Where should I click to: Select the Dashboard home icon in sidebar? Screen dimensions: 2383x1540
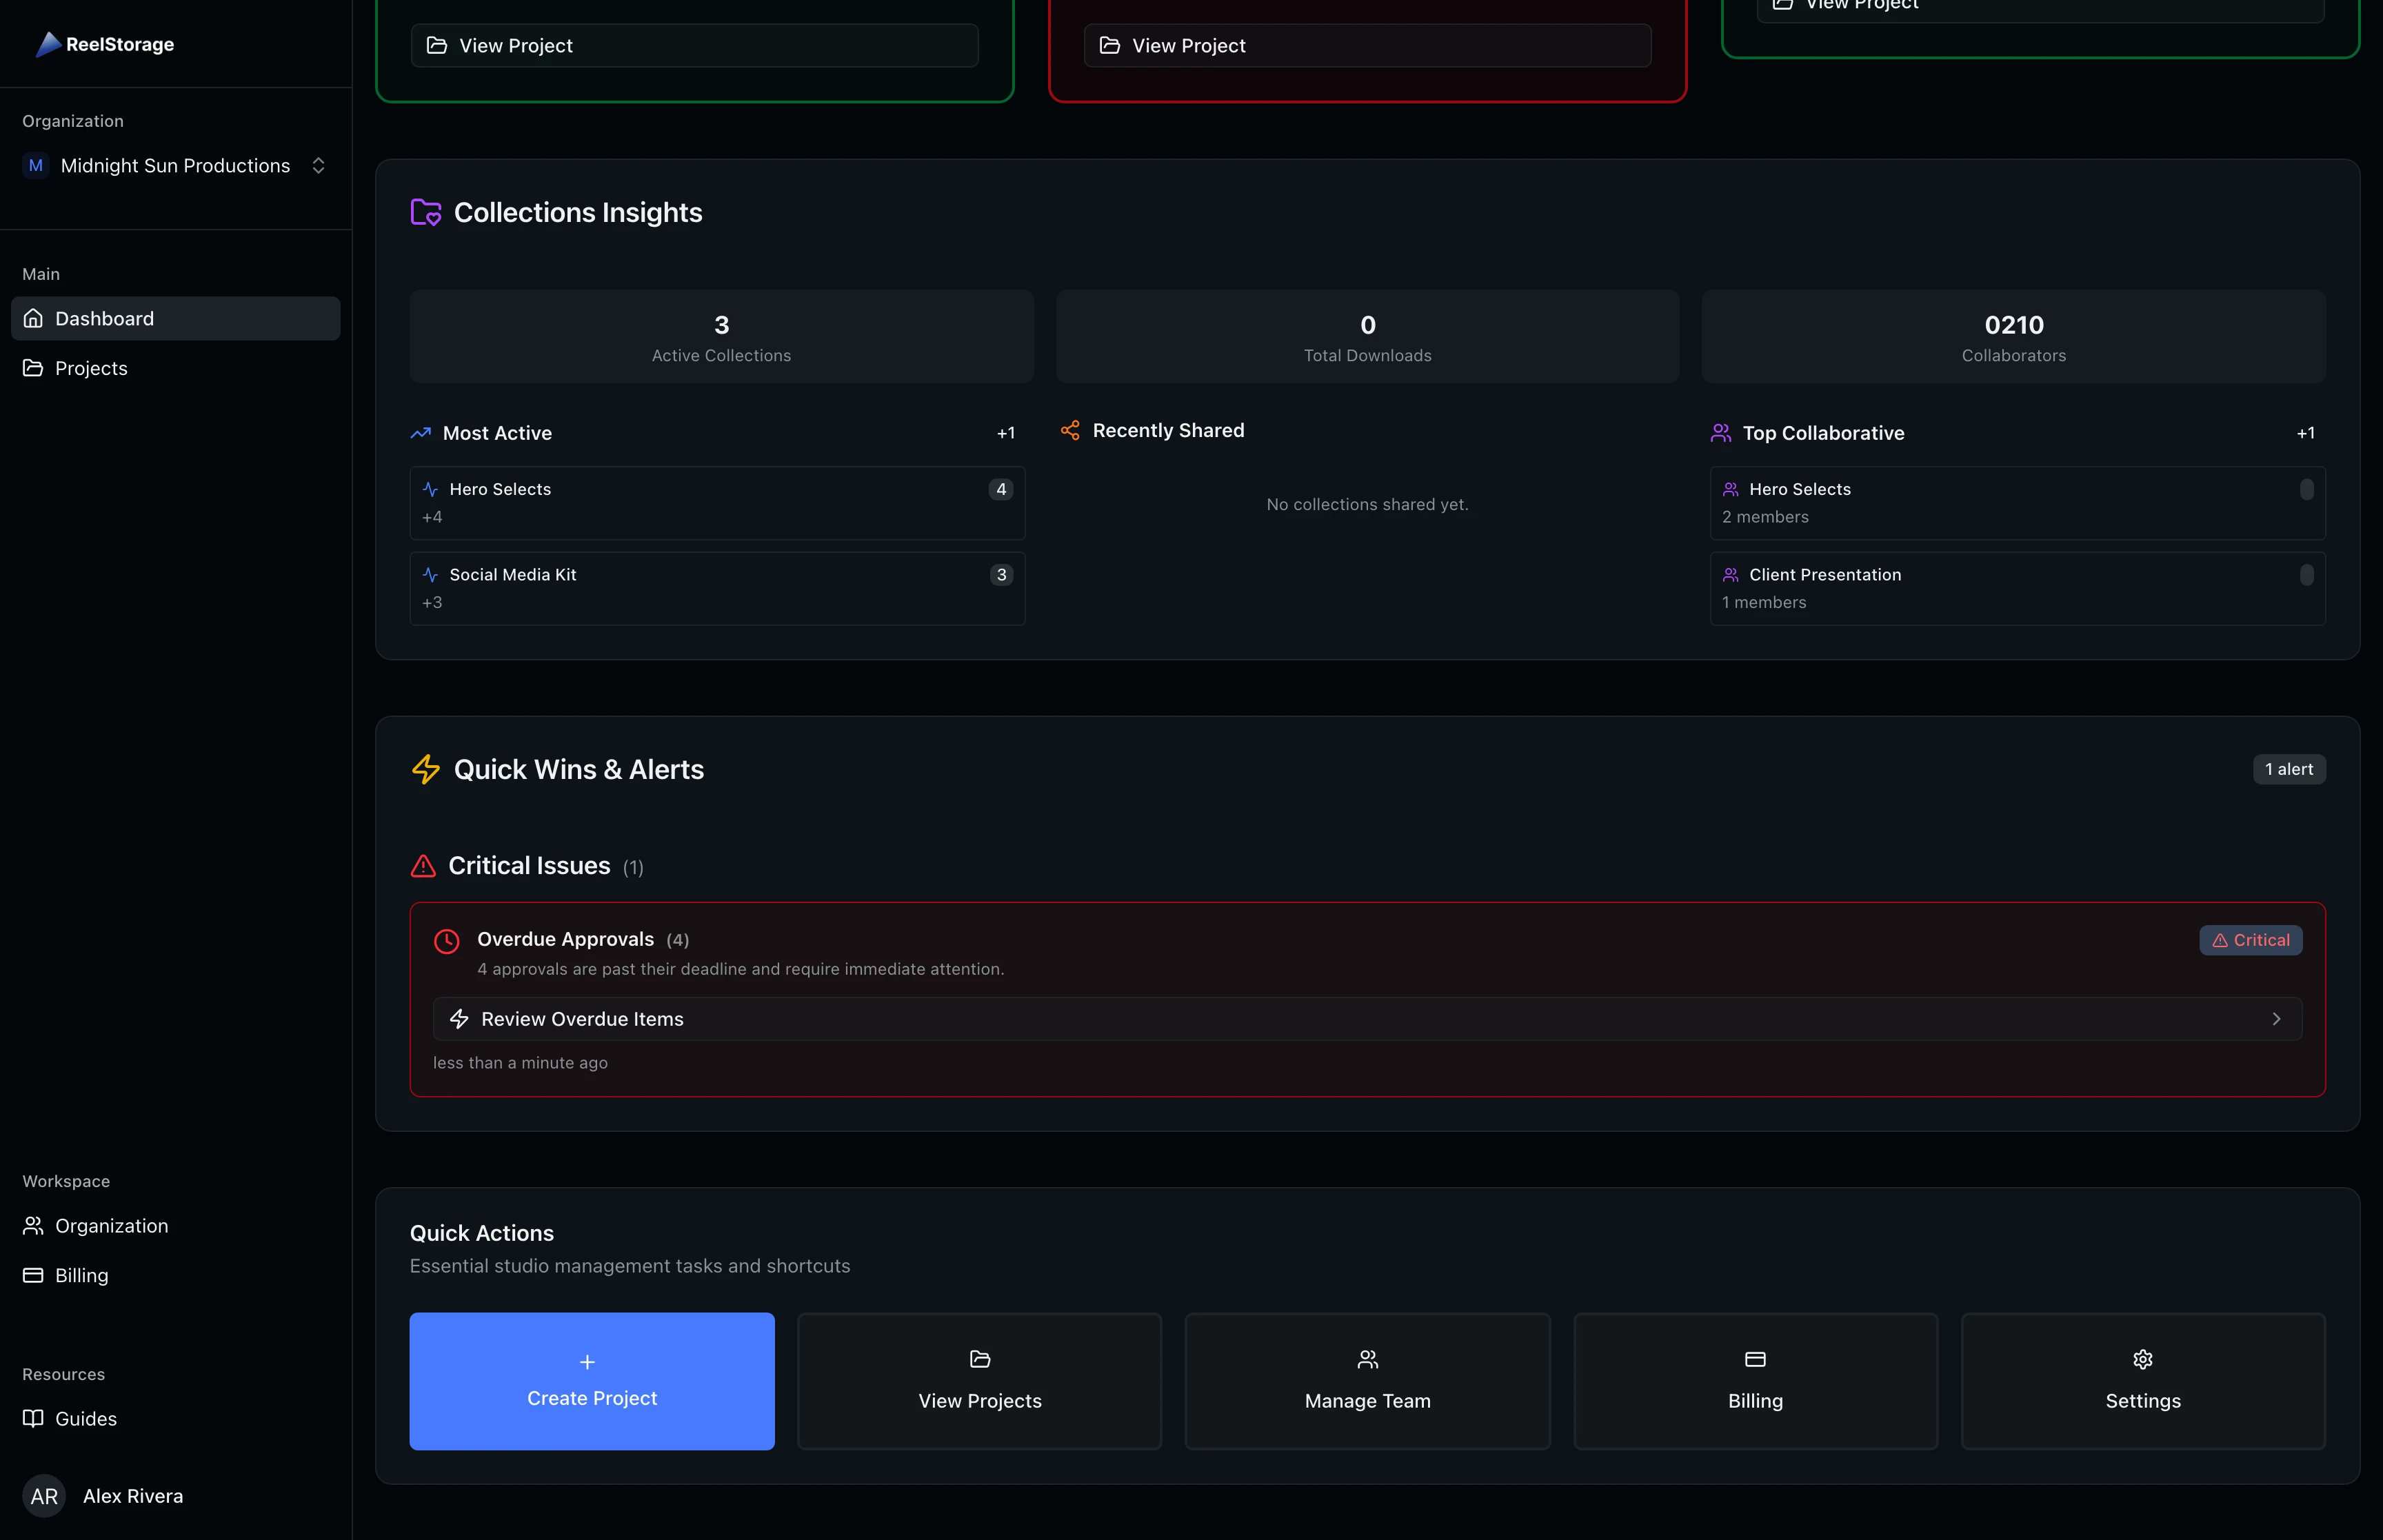tap(34, 318)
